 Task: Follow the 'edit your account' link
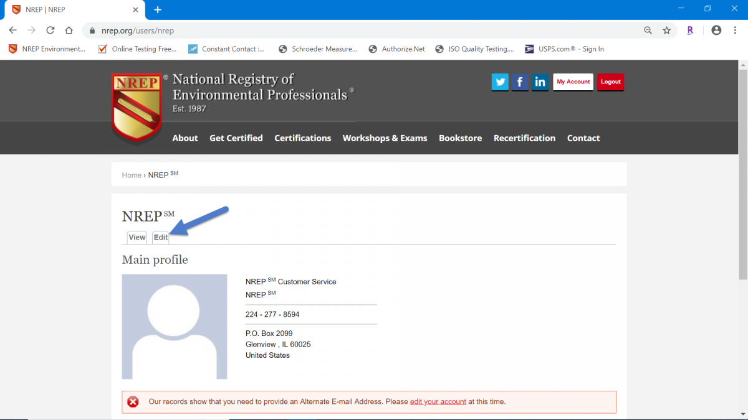pos(438,402)
